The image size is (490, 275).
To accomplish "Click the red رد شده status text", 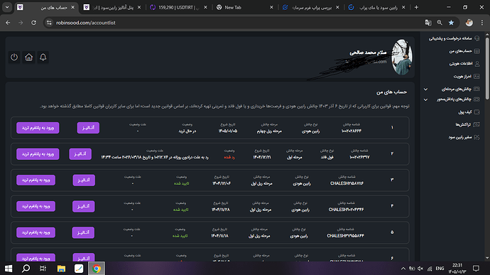I will coord(229,157).
